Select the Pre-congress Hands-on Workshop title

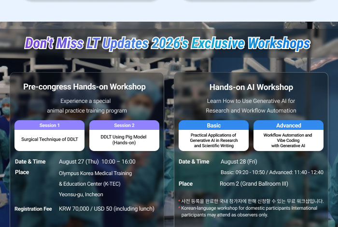click(84, 87)
